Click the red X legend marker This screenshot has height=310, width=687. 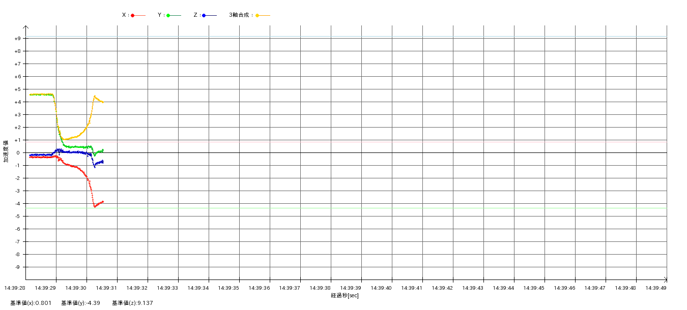click(133, 15)
